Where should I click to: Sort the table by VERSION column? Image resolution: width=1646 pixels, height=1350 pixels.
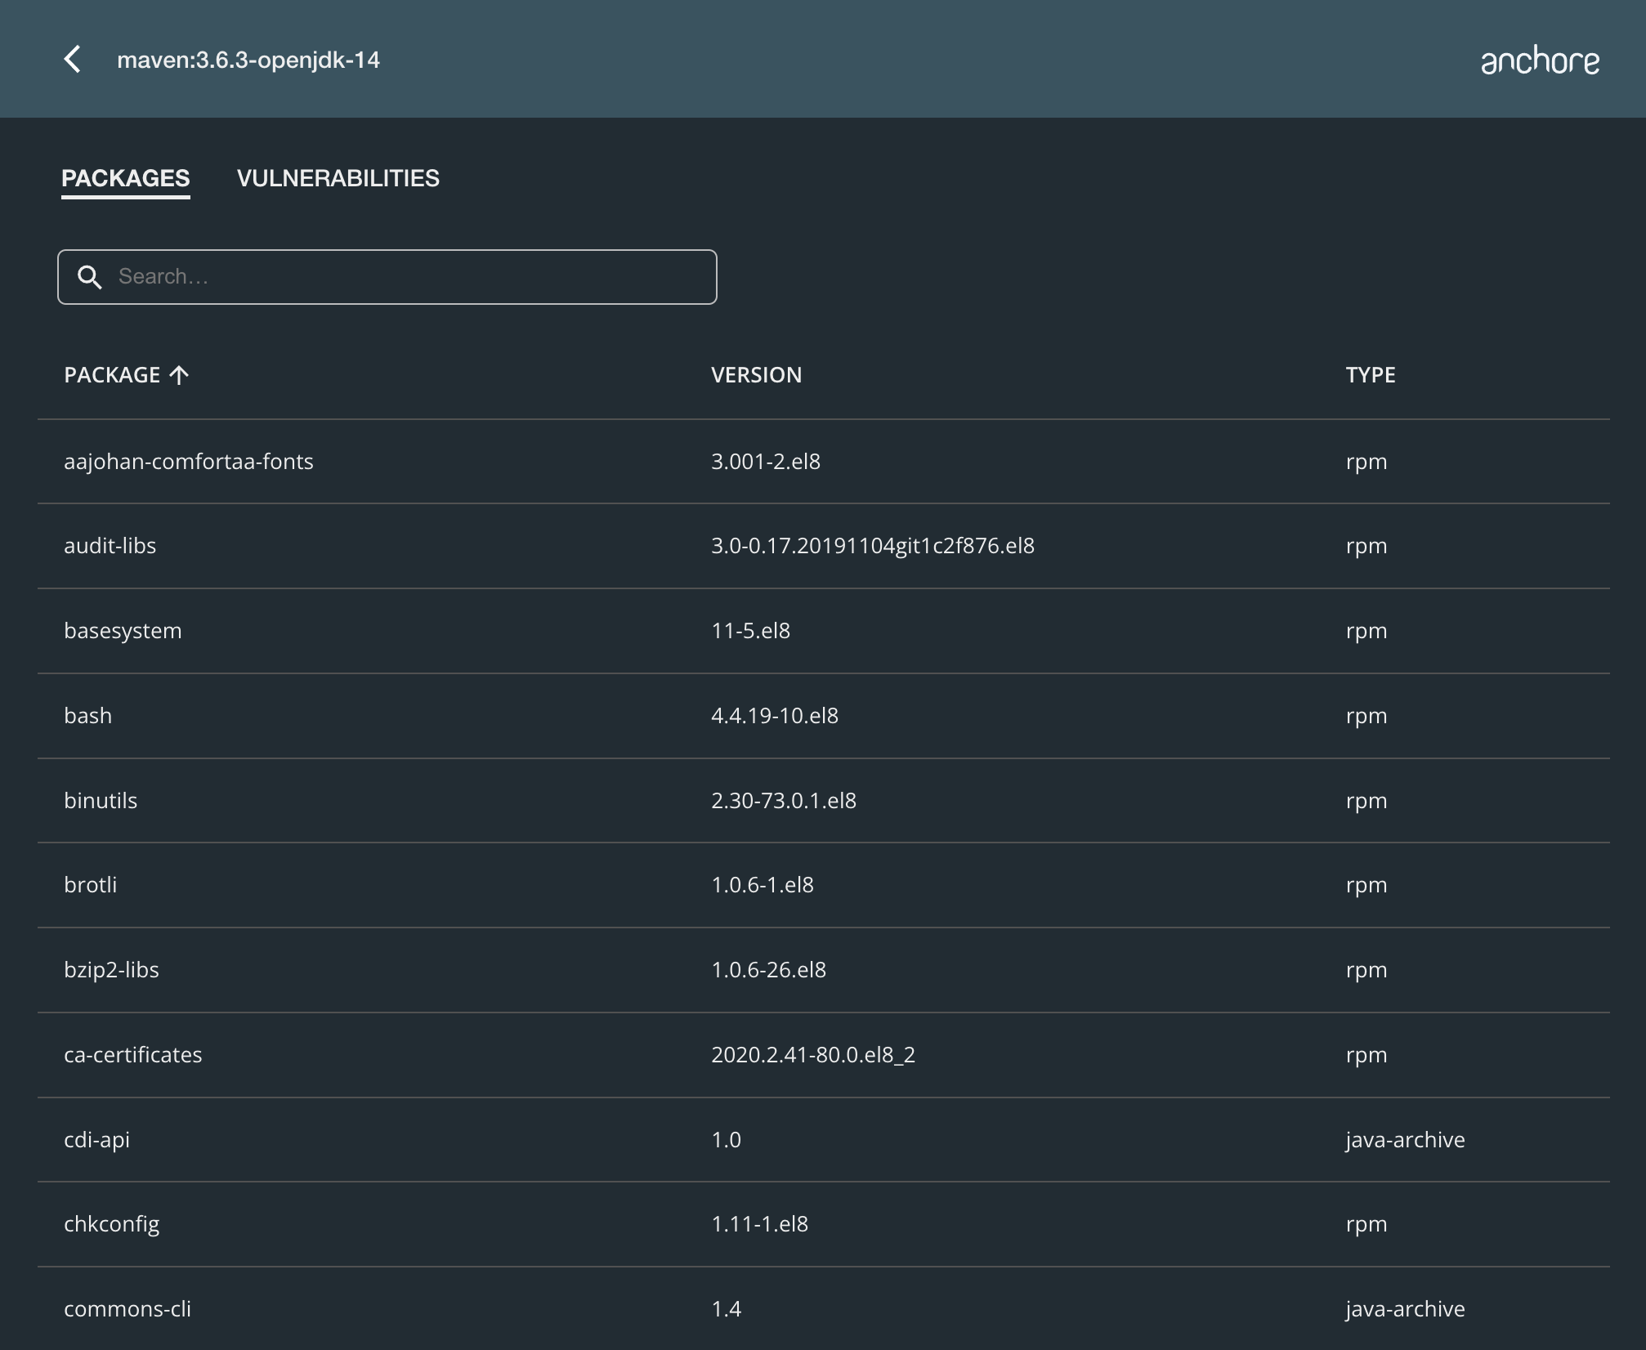point(756,374)
